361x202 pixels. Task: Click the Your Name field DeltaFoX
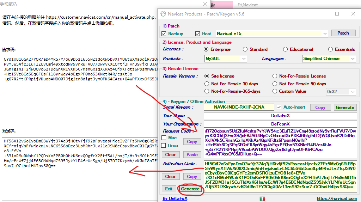(x=280, y=116)
